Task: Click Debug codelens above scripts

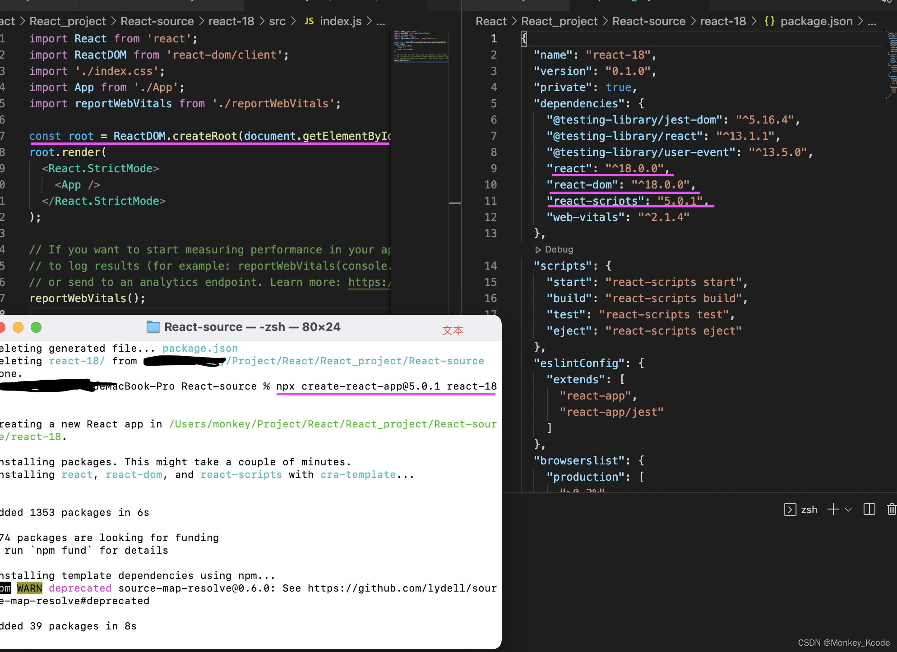Action: coord(554,249)
